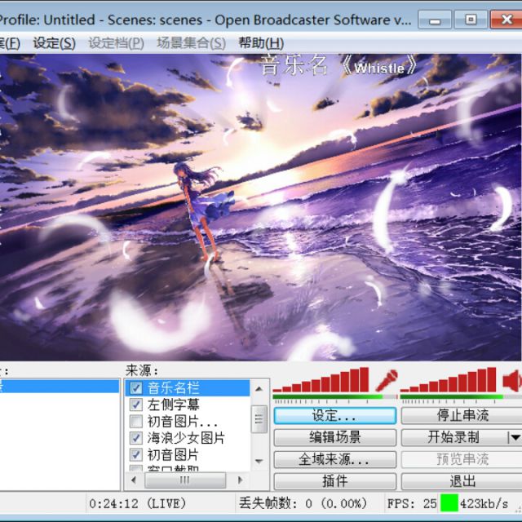Viewport: 522px width, 522px height.
Task: Click the 退出 button
Action: 462,481
